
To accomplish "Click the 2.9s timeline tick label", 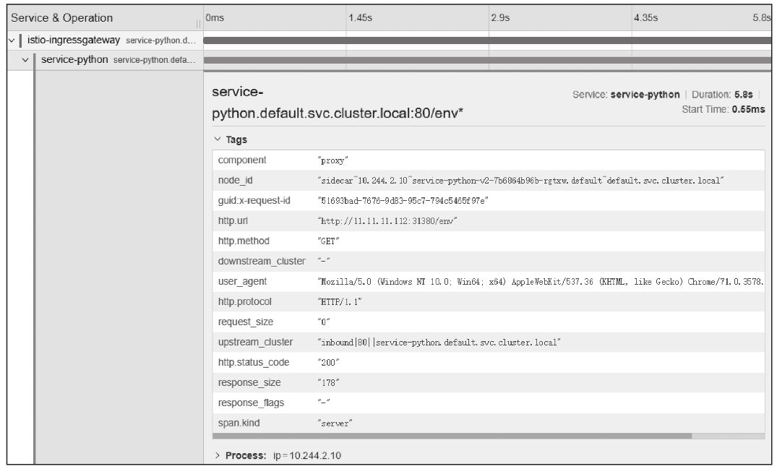I will [x=500, y=17].
